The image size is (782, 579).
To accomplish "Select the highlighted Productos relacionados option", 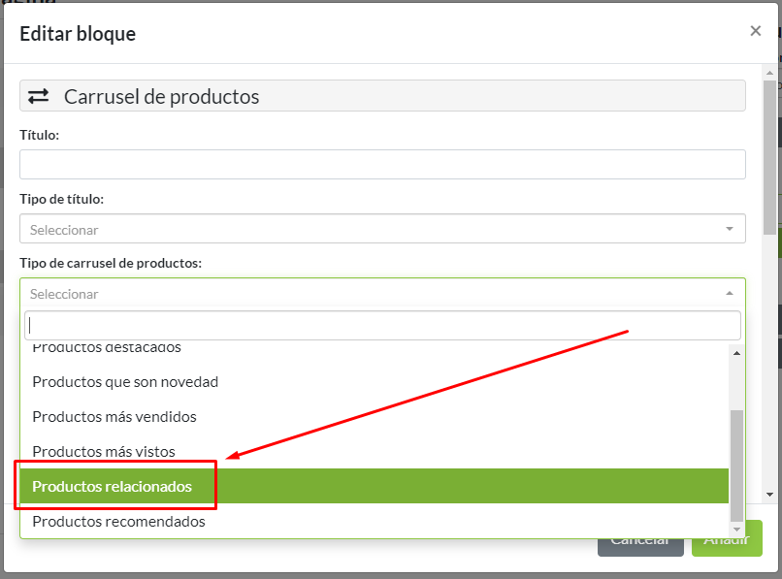I will 113,487.
